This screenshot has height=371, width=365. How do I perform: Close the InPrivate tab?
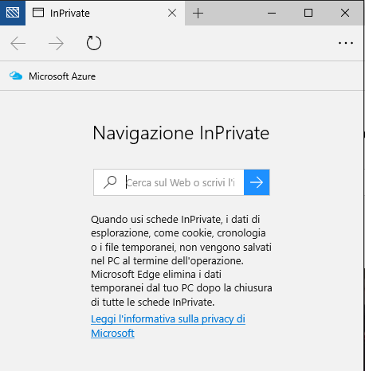pos(172,13)
